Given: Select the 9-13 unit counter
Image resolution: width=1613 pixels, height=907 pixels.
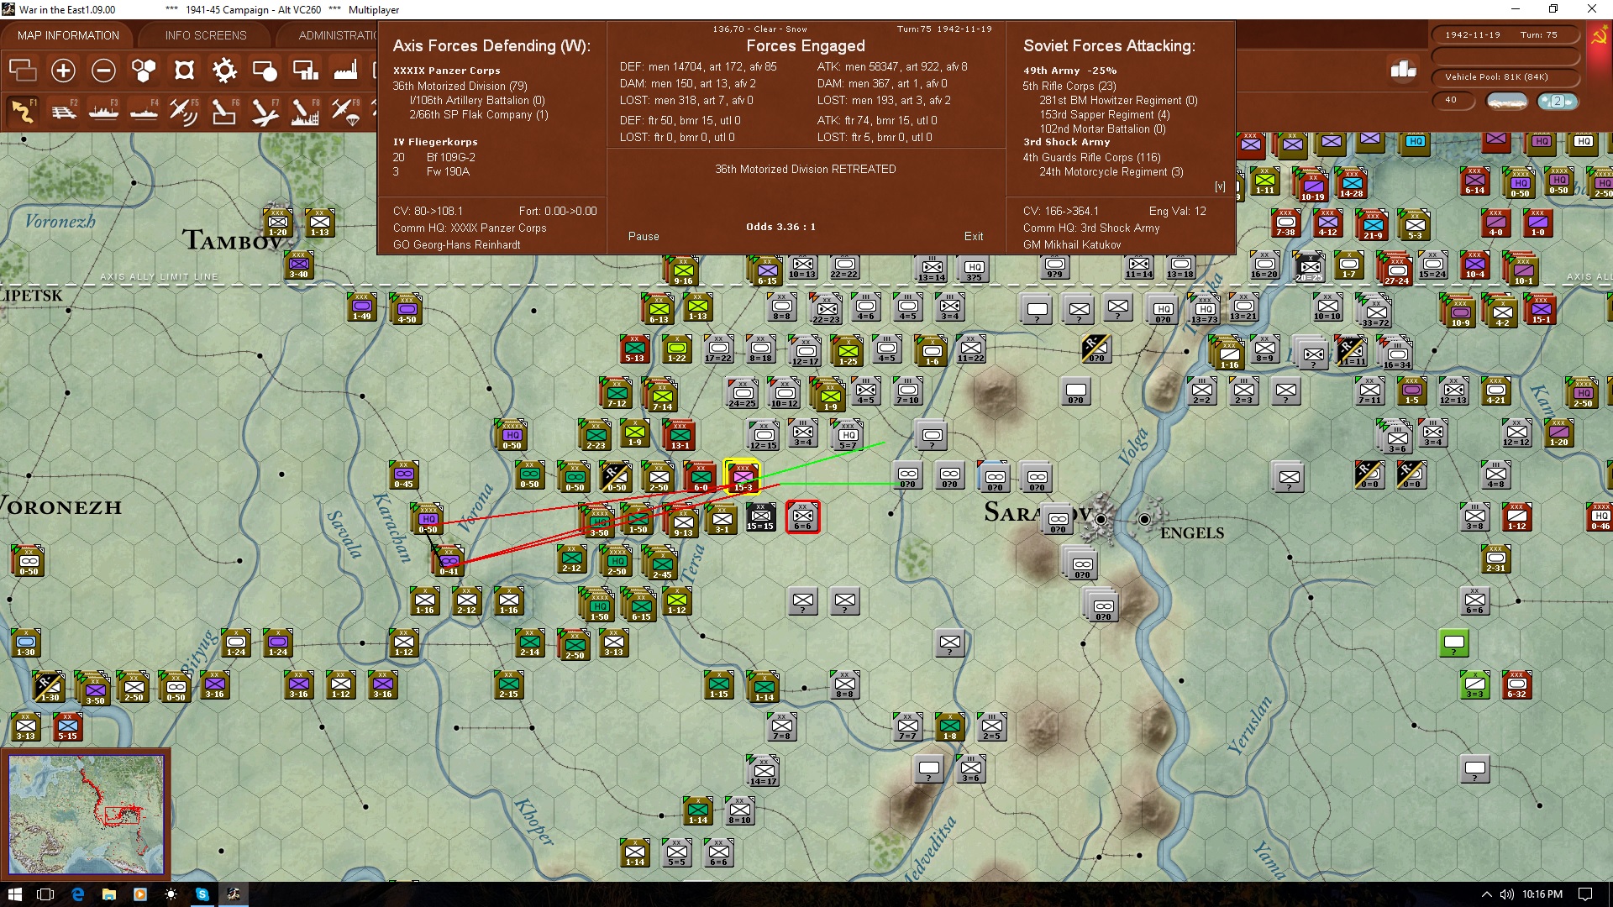Looking at the screenshot, I should 683,522.
